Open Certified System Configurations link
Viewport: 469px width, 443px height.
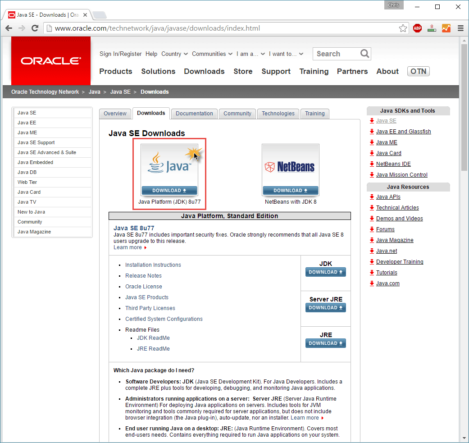164,319
